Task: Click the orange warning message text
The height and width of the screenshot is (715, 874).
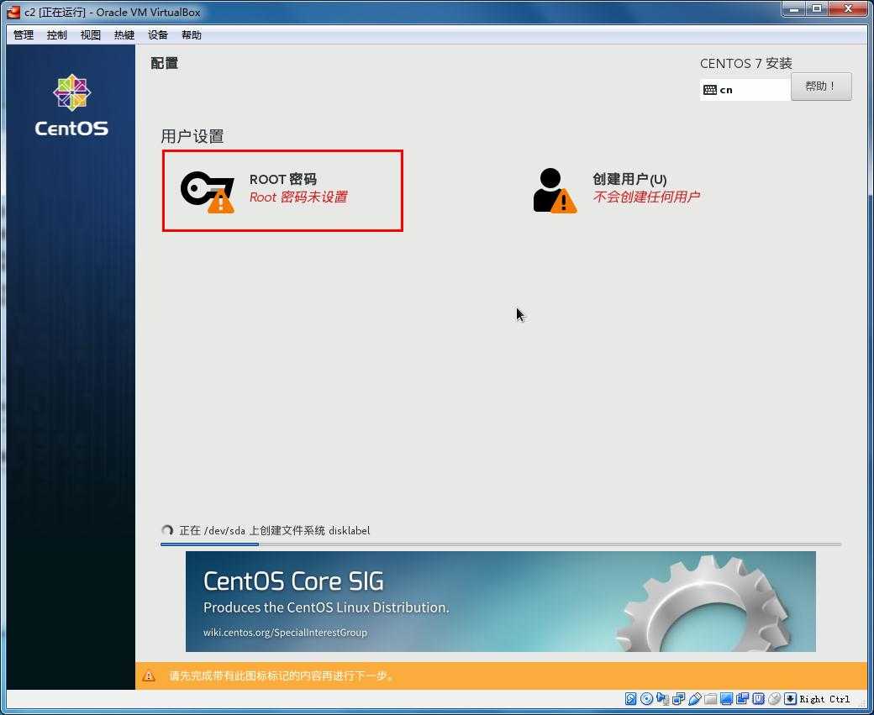Action: click(282, 676)
